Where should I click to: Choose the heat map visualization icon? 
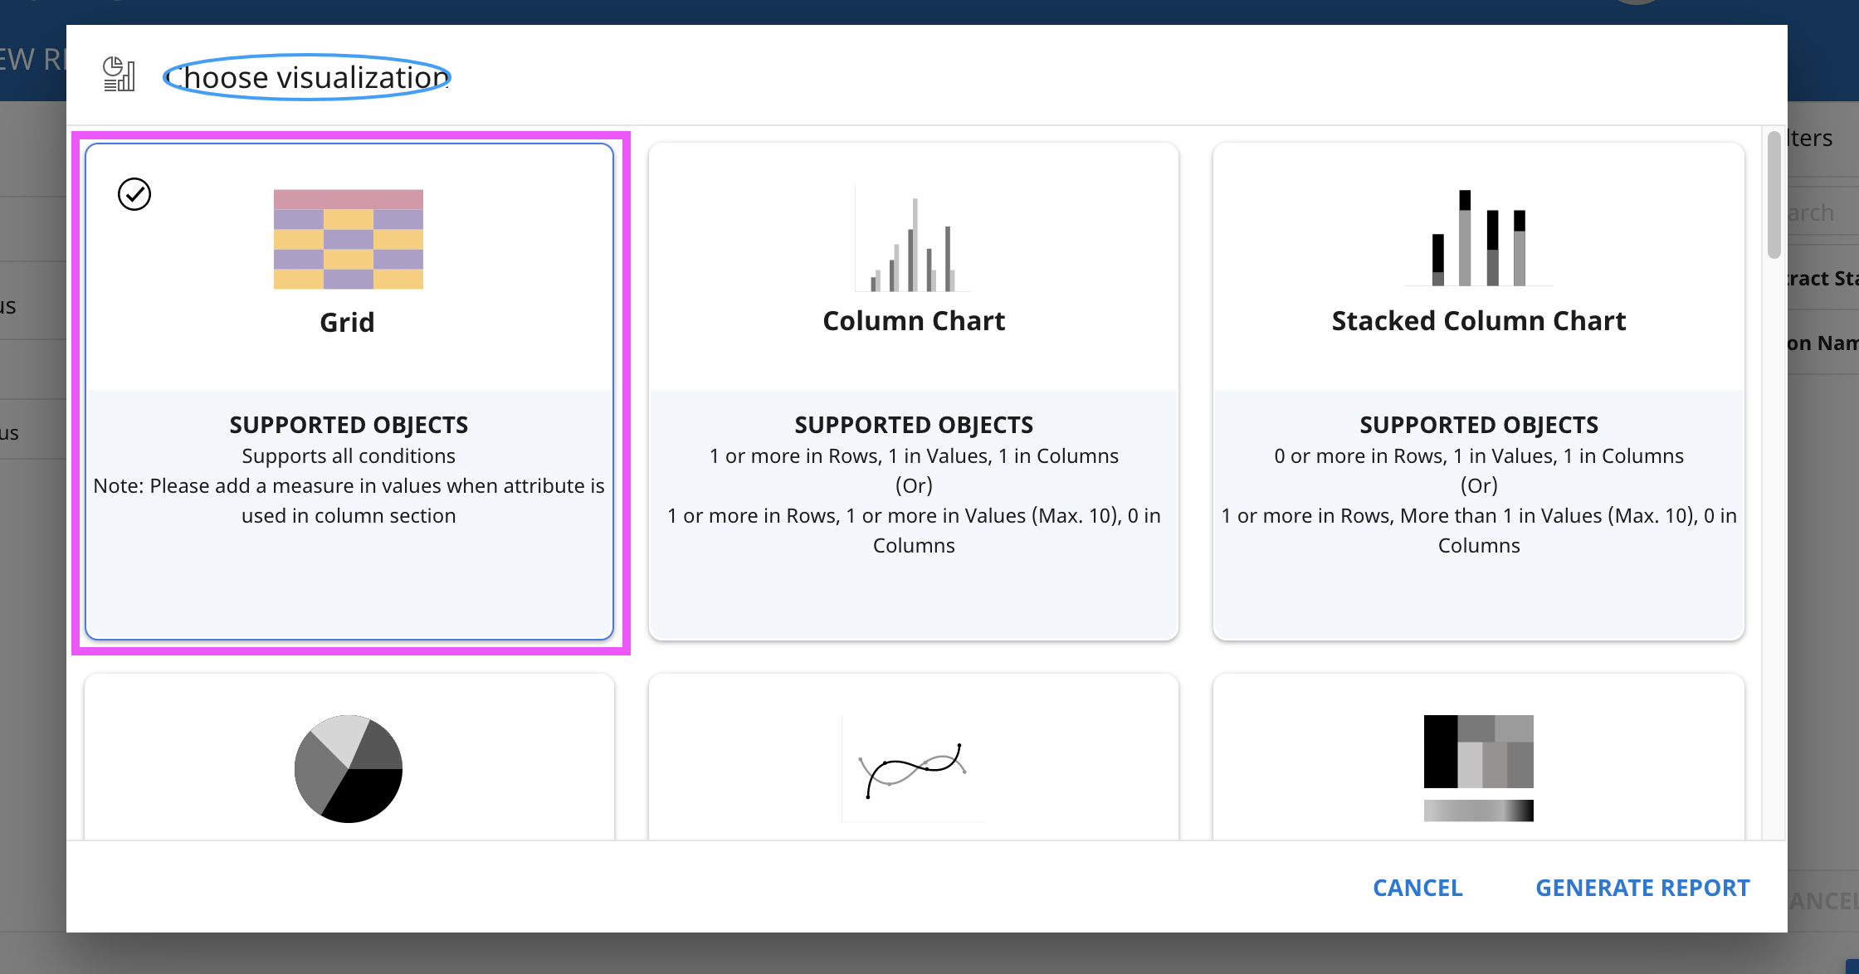tap(1478, 767)
